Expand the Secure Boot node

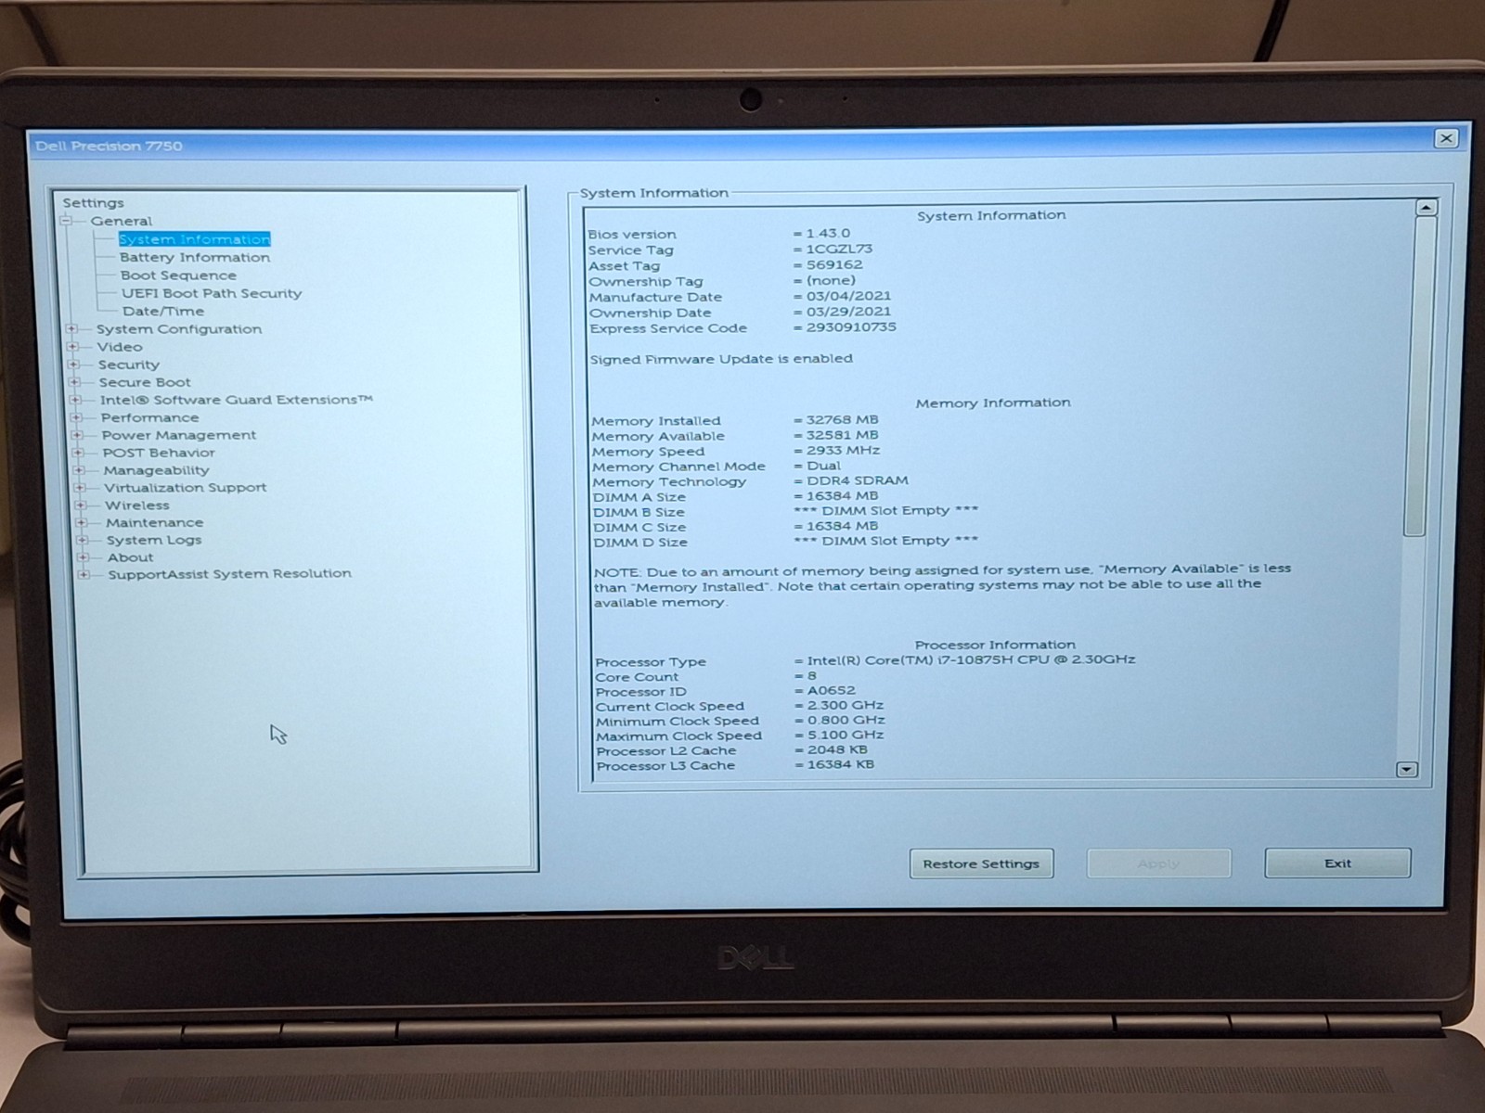click(x=75, y=382)
